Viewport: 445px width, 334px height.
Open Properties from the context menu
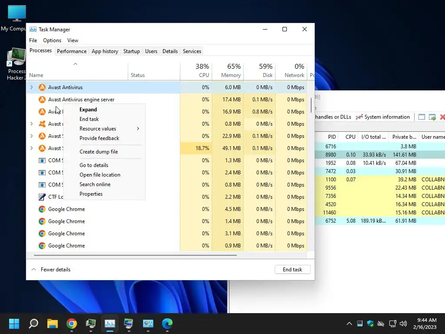(104, 194)
